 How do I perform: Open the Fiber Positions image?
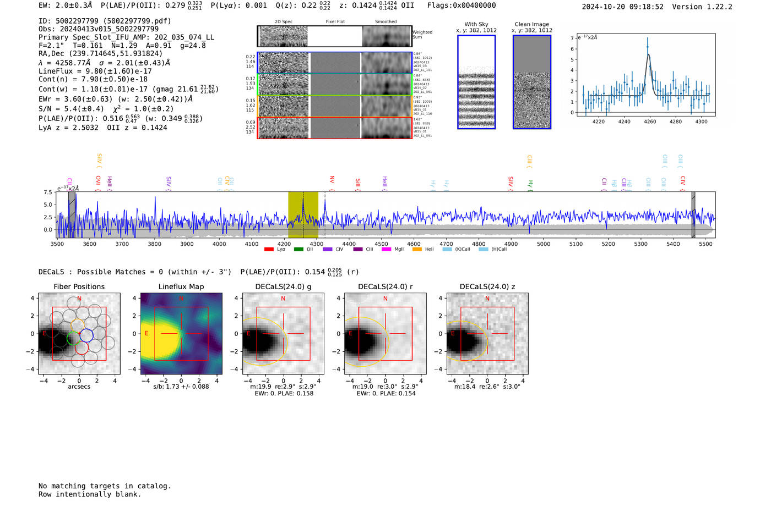(79, 333)
